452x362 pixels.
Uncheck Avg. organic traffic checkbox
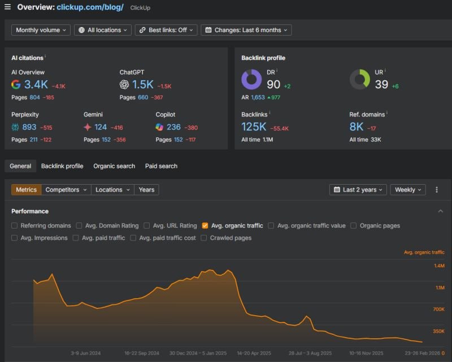point(205,226)
